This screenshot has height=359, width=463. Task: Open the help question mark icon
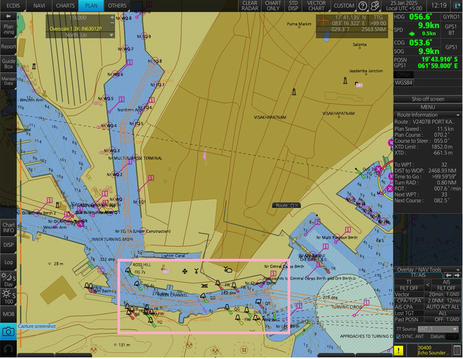click(362, 6)
